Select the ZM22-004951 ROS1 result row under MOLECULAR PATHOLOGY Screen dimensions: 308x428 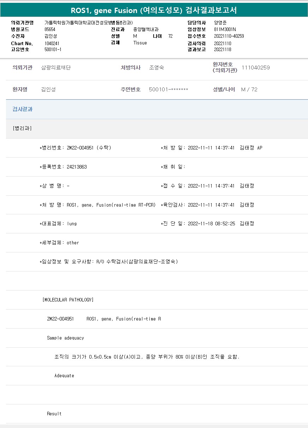(104, 319)
